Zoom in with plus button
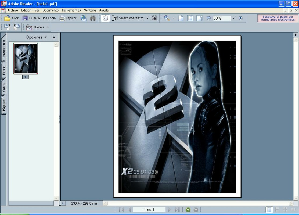Screen dimensions: 299x215 (x=240, y=18)
